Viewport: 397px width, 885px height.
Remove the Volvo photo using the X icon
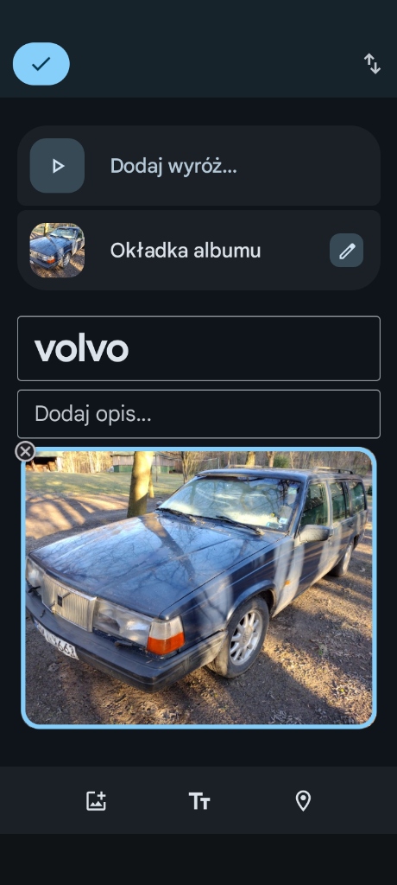click(25, 451)
